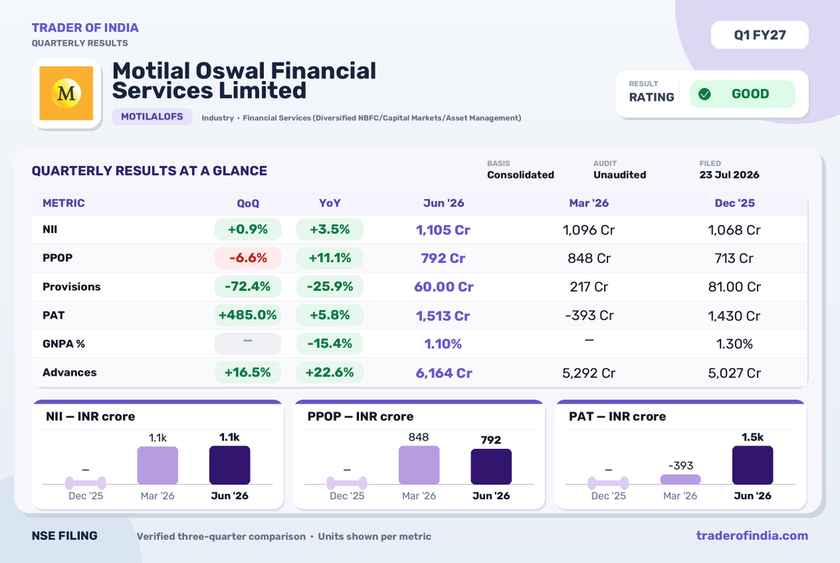Select the Provisions row label
The height and width of the screenshot is (563, 840).
[71, 287]
